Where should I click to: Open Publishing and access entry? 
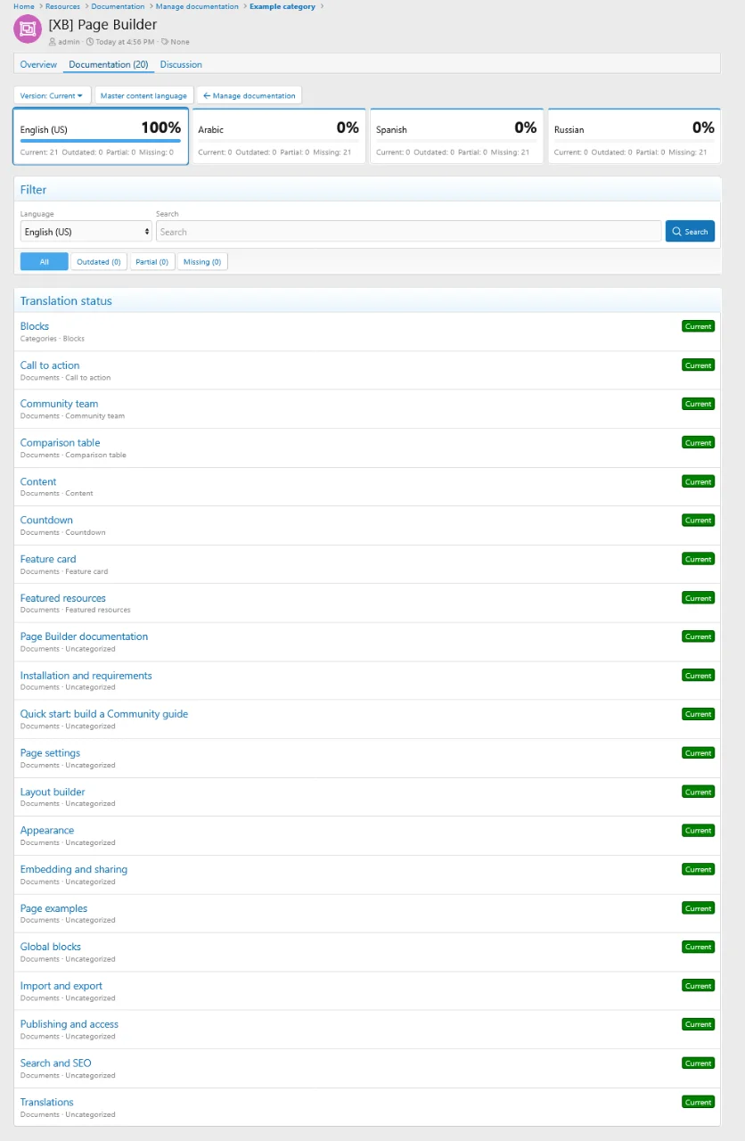(x=70, y=1024)
